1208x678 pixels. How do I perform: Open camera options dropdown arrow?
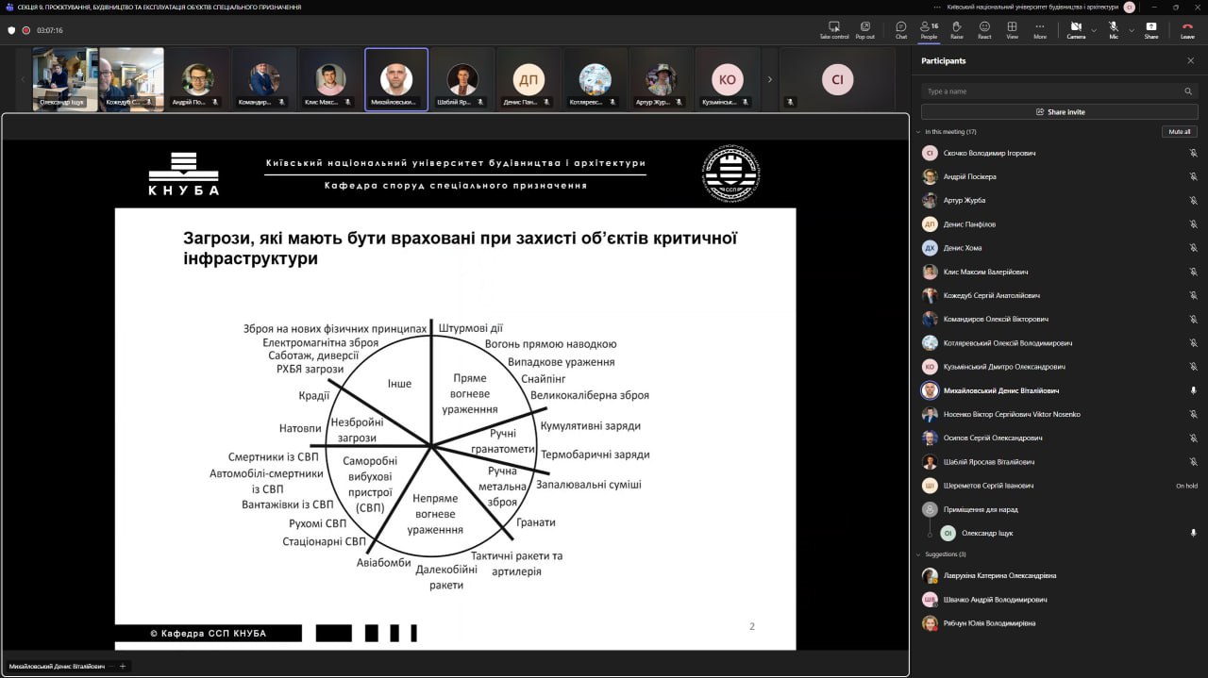1094,30
